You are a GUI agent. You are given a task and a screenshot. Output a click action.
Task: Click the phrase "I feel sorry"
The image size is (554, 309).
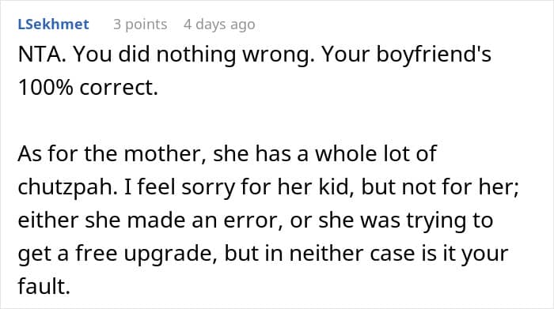tap(180, 187)
